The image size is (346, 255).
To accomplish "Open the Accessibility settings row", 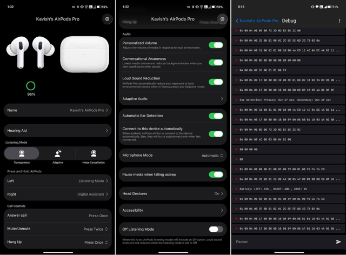I will [173, 210].
